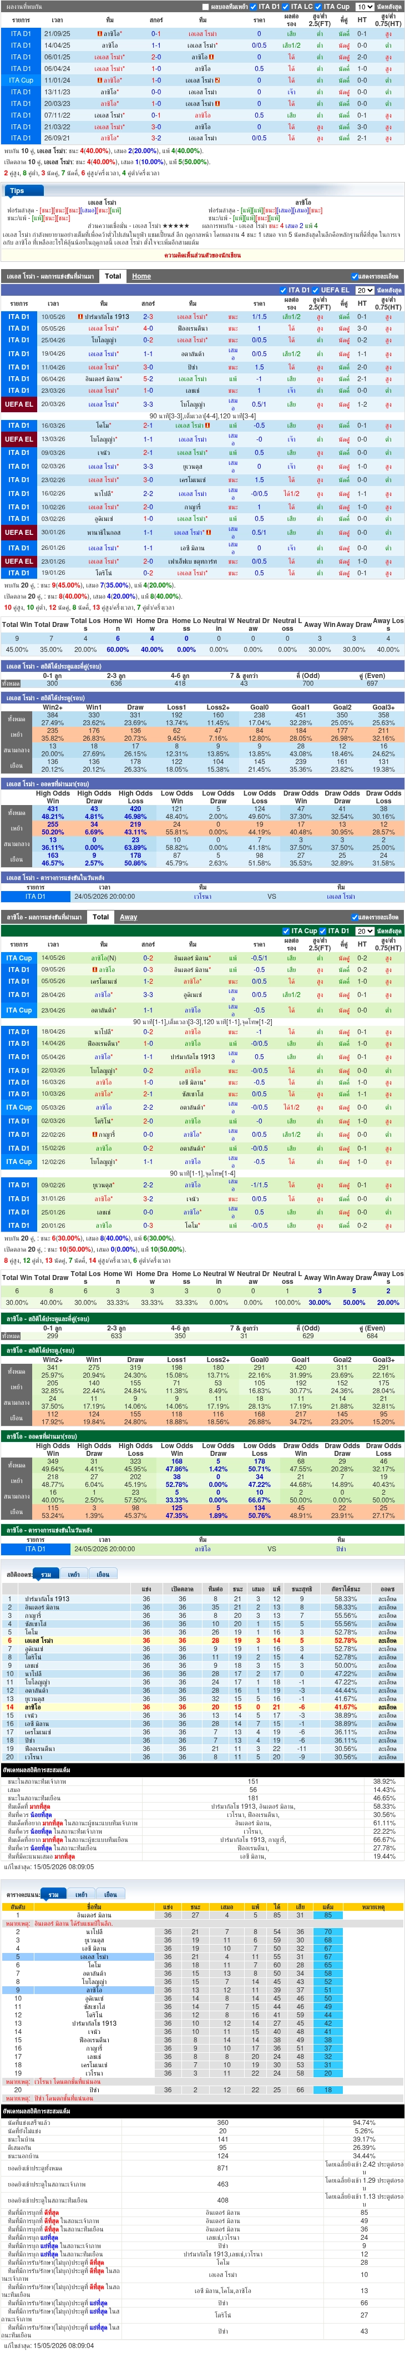This screenshot has width=405, height=2358.
Task: Toggle same-venue checkbox left of ITA D1 at top
Action: click(205, 7)
